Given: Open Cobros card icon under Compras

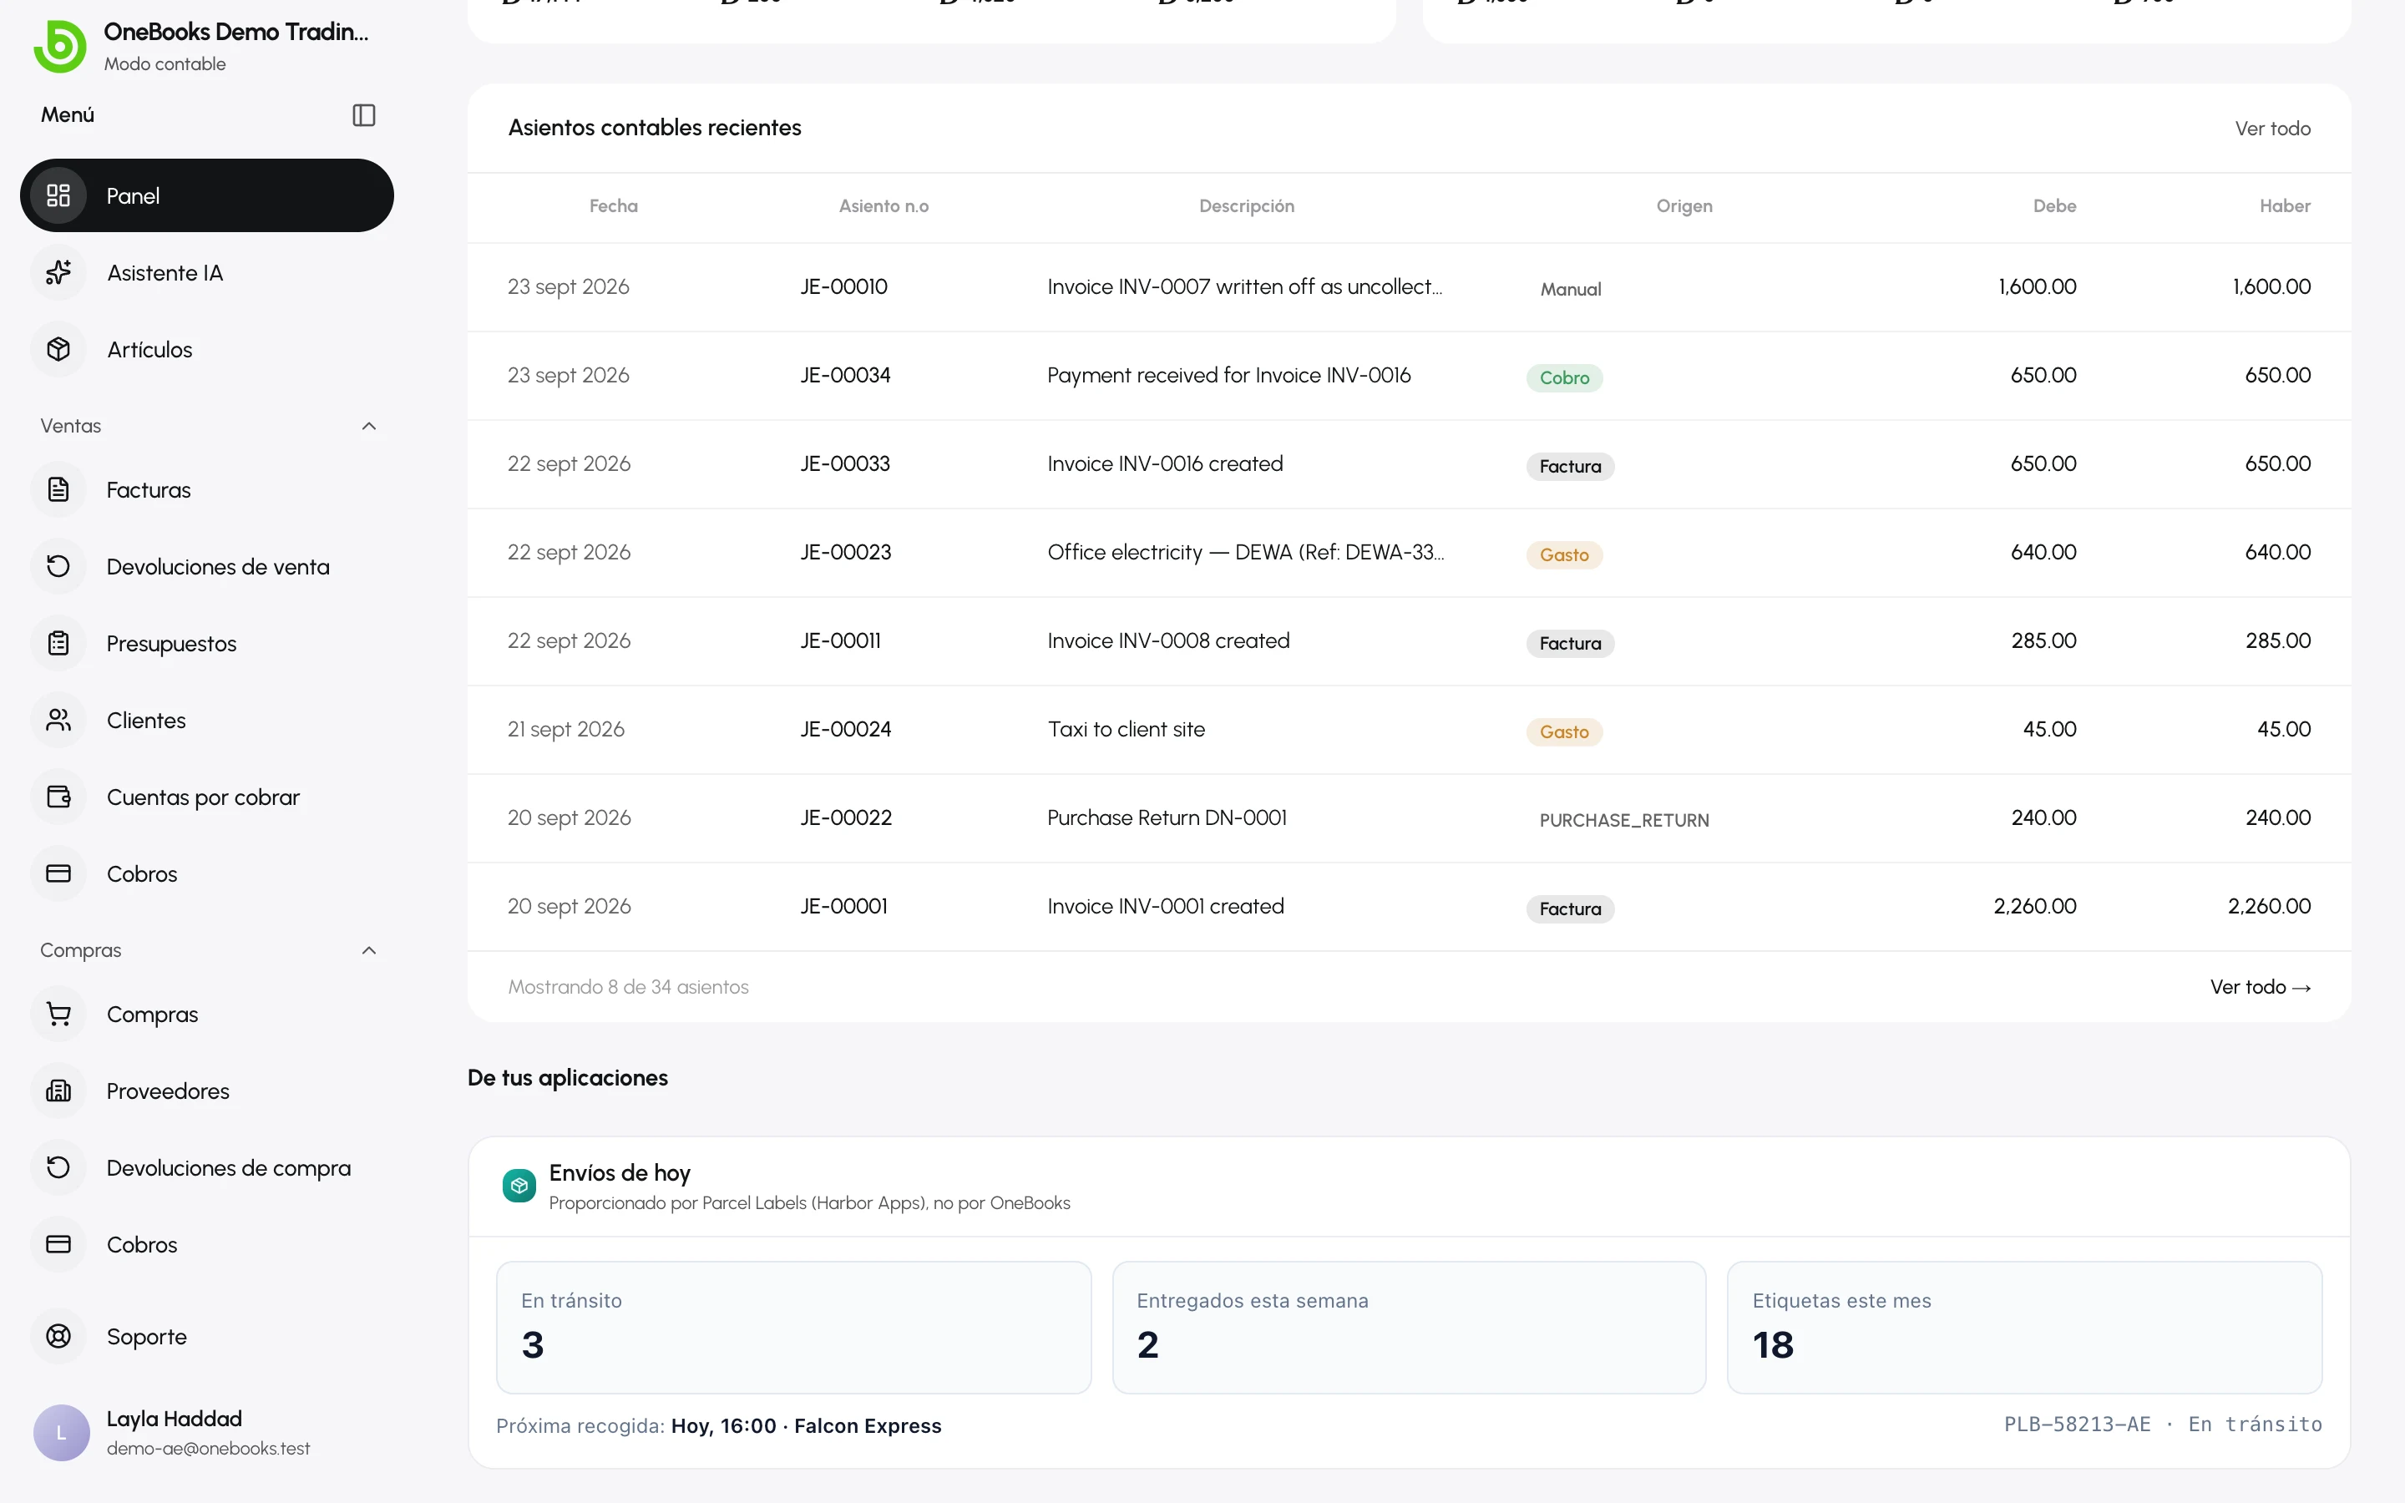Looking at the screenshot, I should click(58, 1243).
